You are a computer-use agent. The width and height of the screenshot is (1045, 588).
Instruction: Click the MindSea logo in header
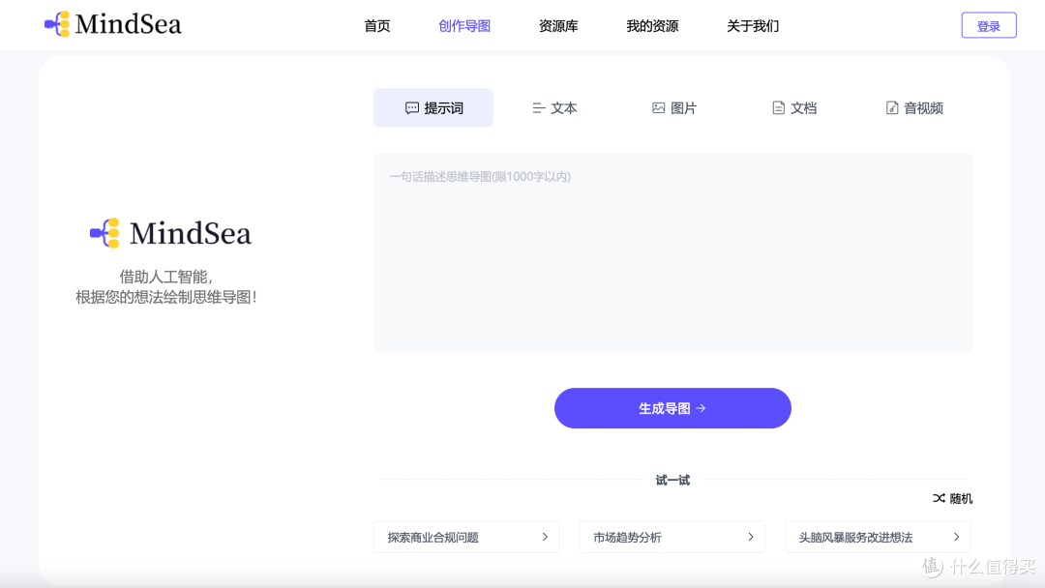pos(112,24)
